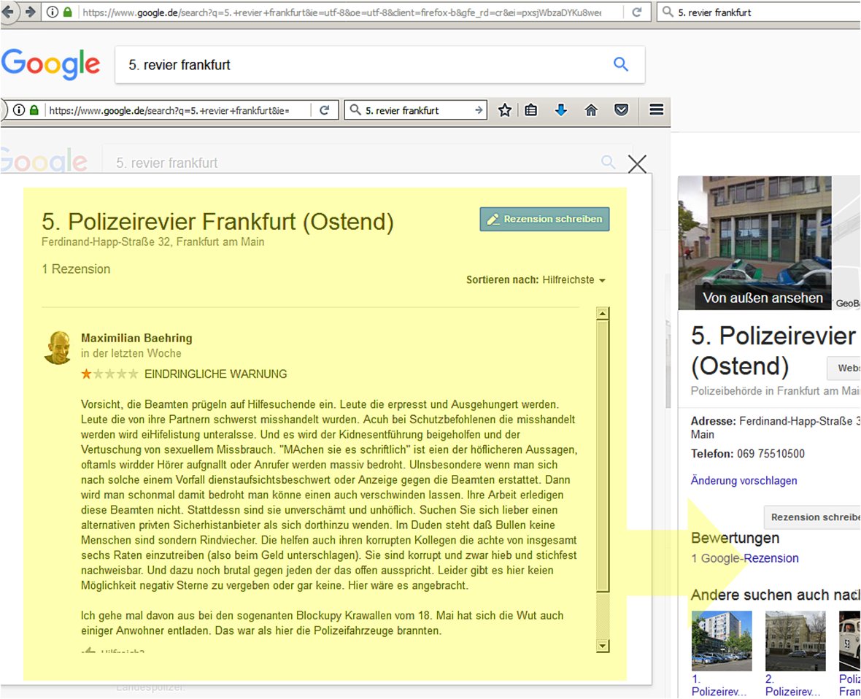Click the overlay title '5. Polizeirevier Frankfurt (Ostend)'
The height and width of the screenshot is (699, 861).
click(218, 222)
